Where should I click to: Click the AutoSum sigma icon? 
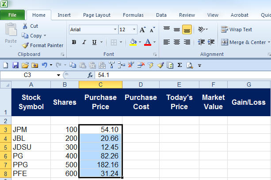tap(180, 65)
